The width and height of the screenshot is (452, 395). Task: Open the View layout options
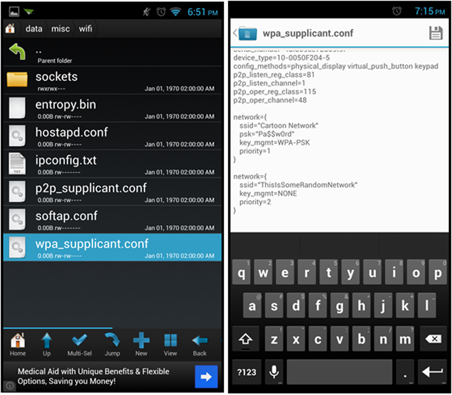click(170, 344)
